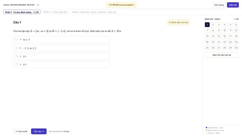Click the Chưa làm — 50 câu legend entry

pyautogui.click(x=213, y=133)
